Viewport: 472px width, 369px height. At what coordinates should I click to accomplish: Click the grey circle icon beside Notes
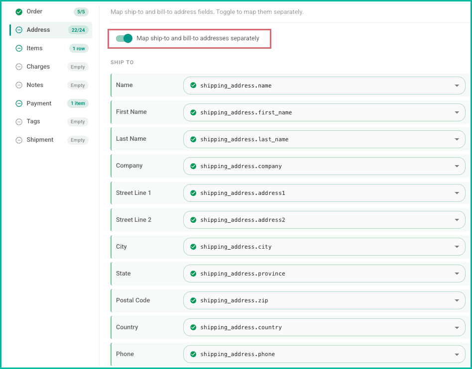[19, 85]
